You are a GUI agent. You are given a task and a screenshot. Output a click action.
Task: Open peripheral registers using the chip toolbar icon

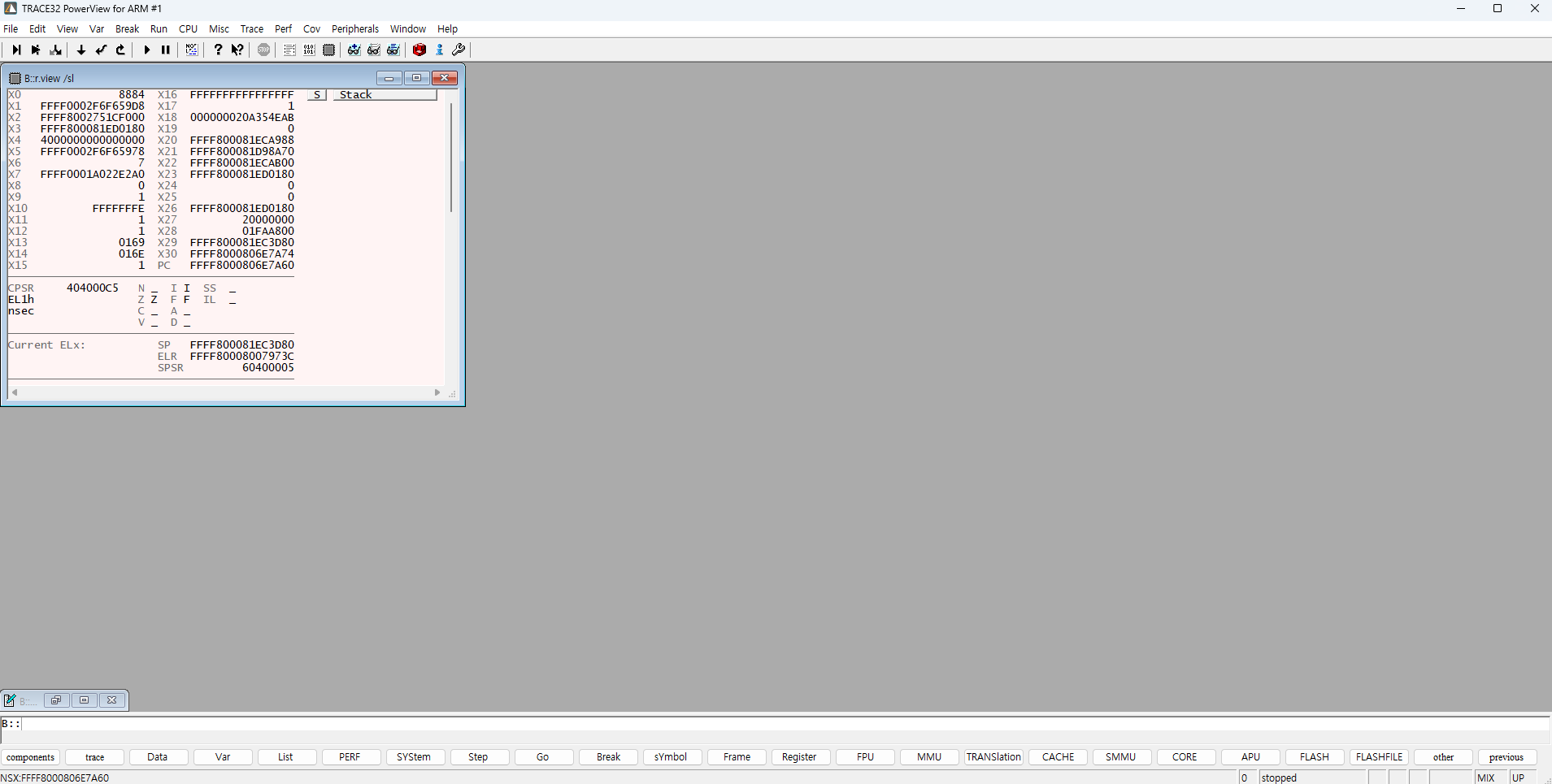pyautogui.click(x=328, y=50)
